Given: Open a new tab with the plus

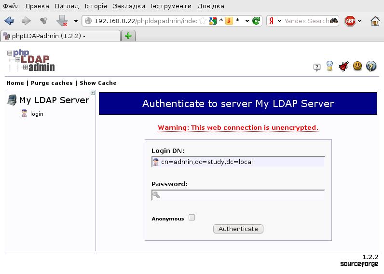Looking at the screenshot, I should click(128, 36).
